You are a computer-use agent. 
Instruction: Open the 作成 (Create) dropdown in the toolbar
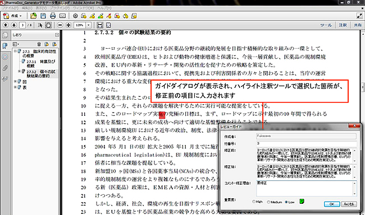(x=13, y=16)
